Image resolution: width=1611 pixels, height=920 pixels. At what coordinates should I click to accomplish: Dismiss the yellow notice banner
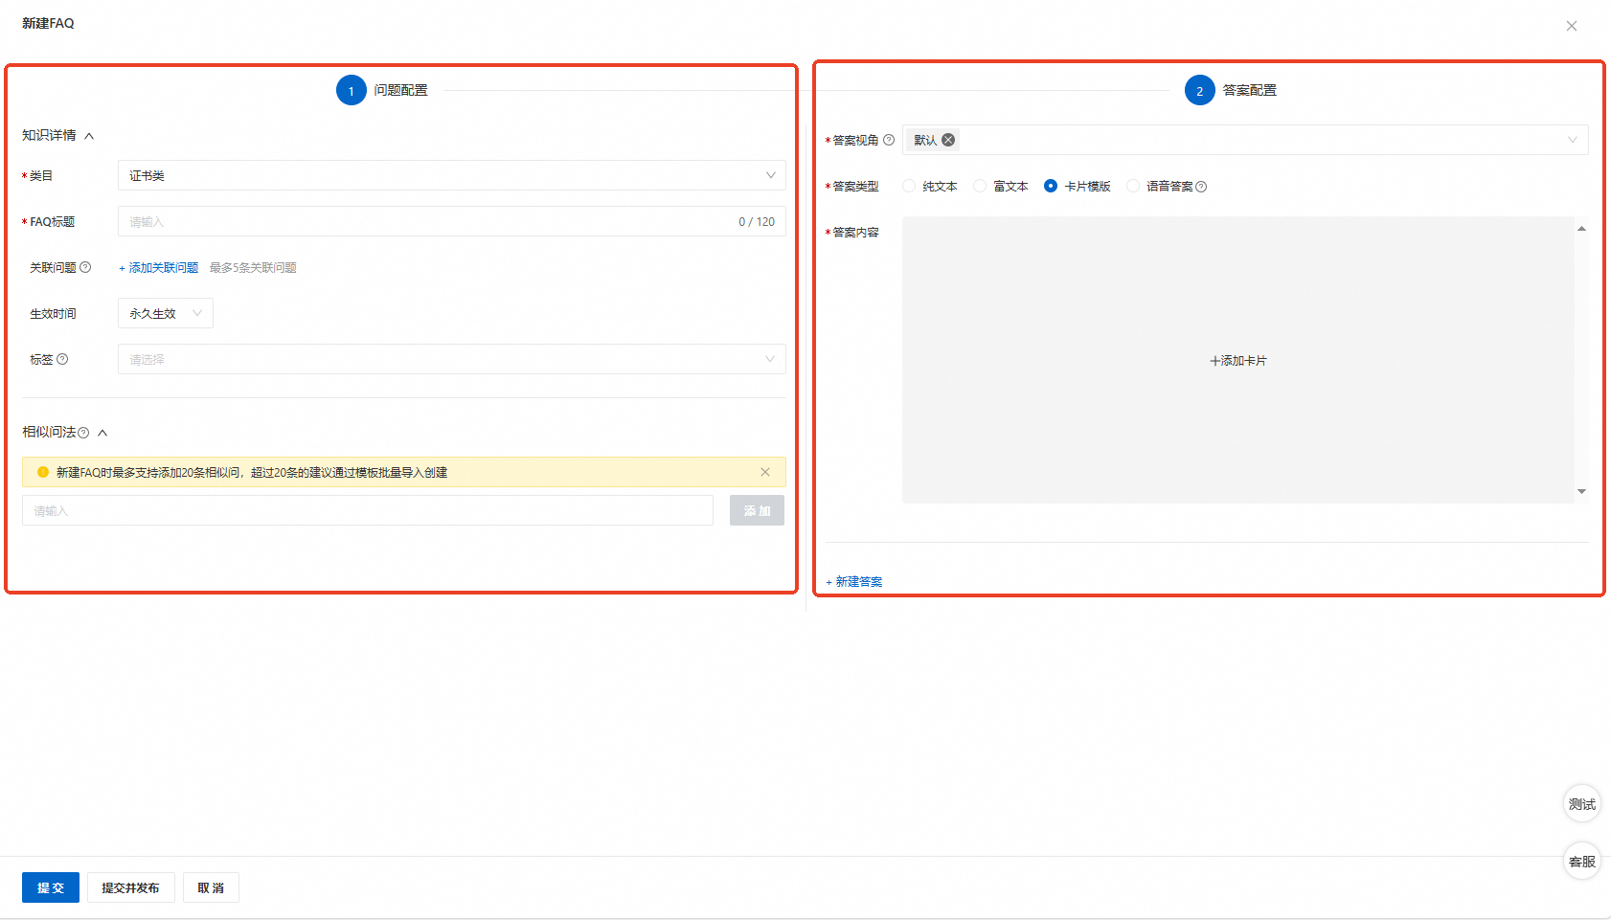coord(765,472)
